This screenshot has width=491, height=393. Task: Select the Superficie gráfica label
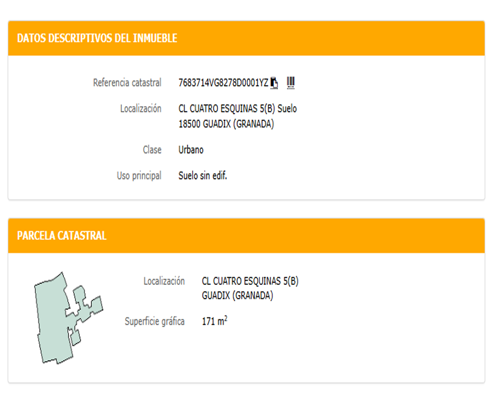155,322
